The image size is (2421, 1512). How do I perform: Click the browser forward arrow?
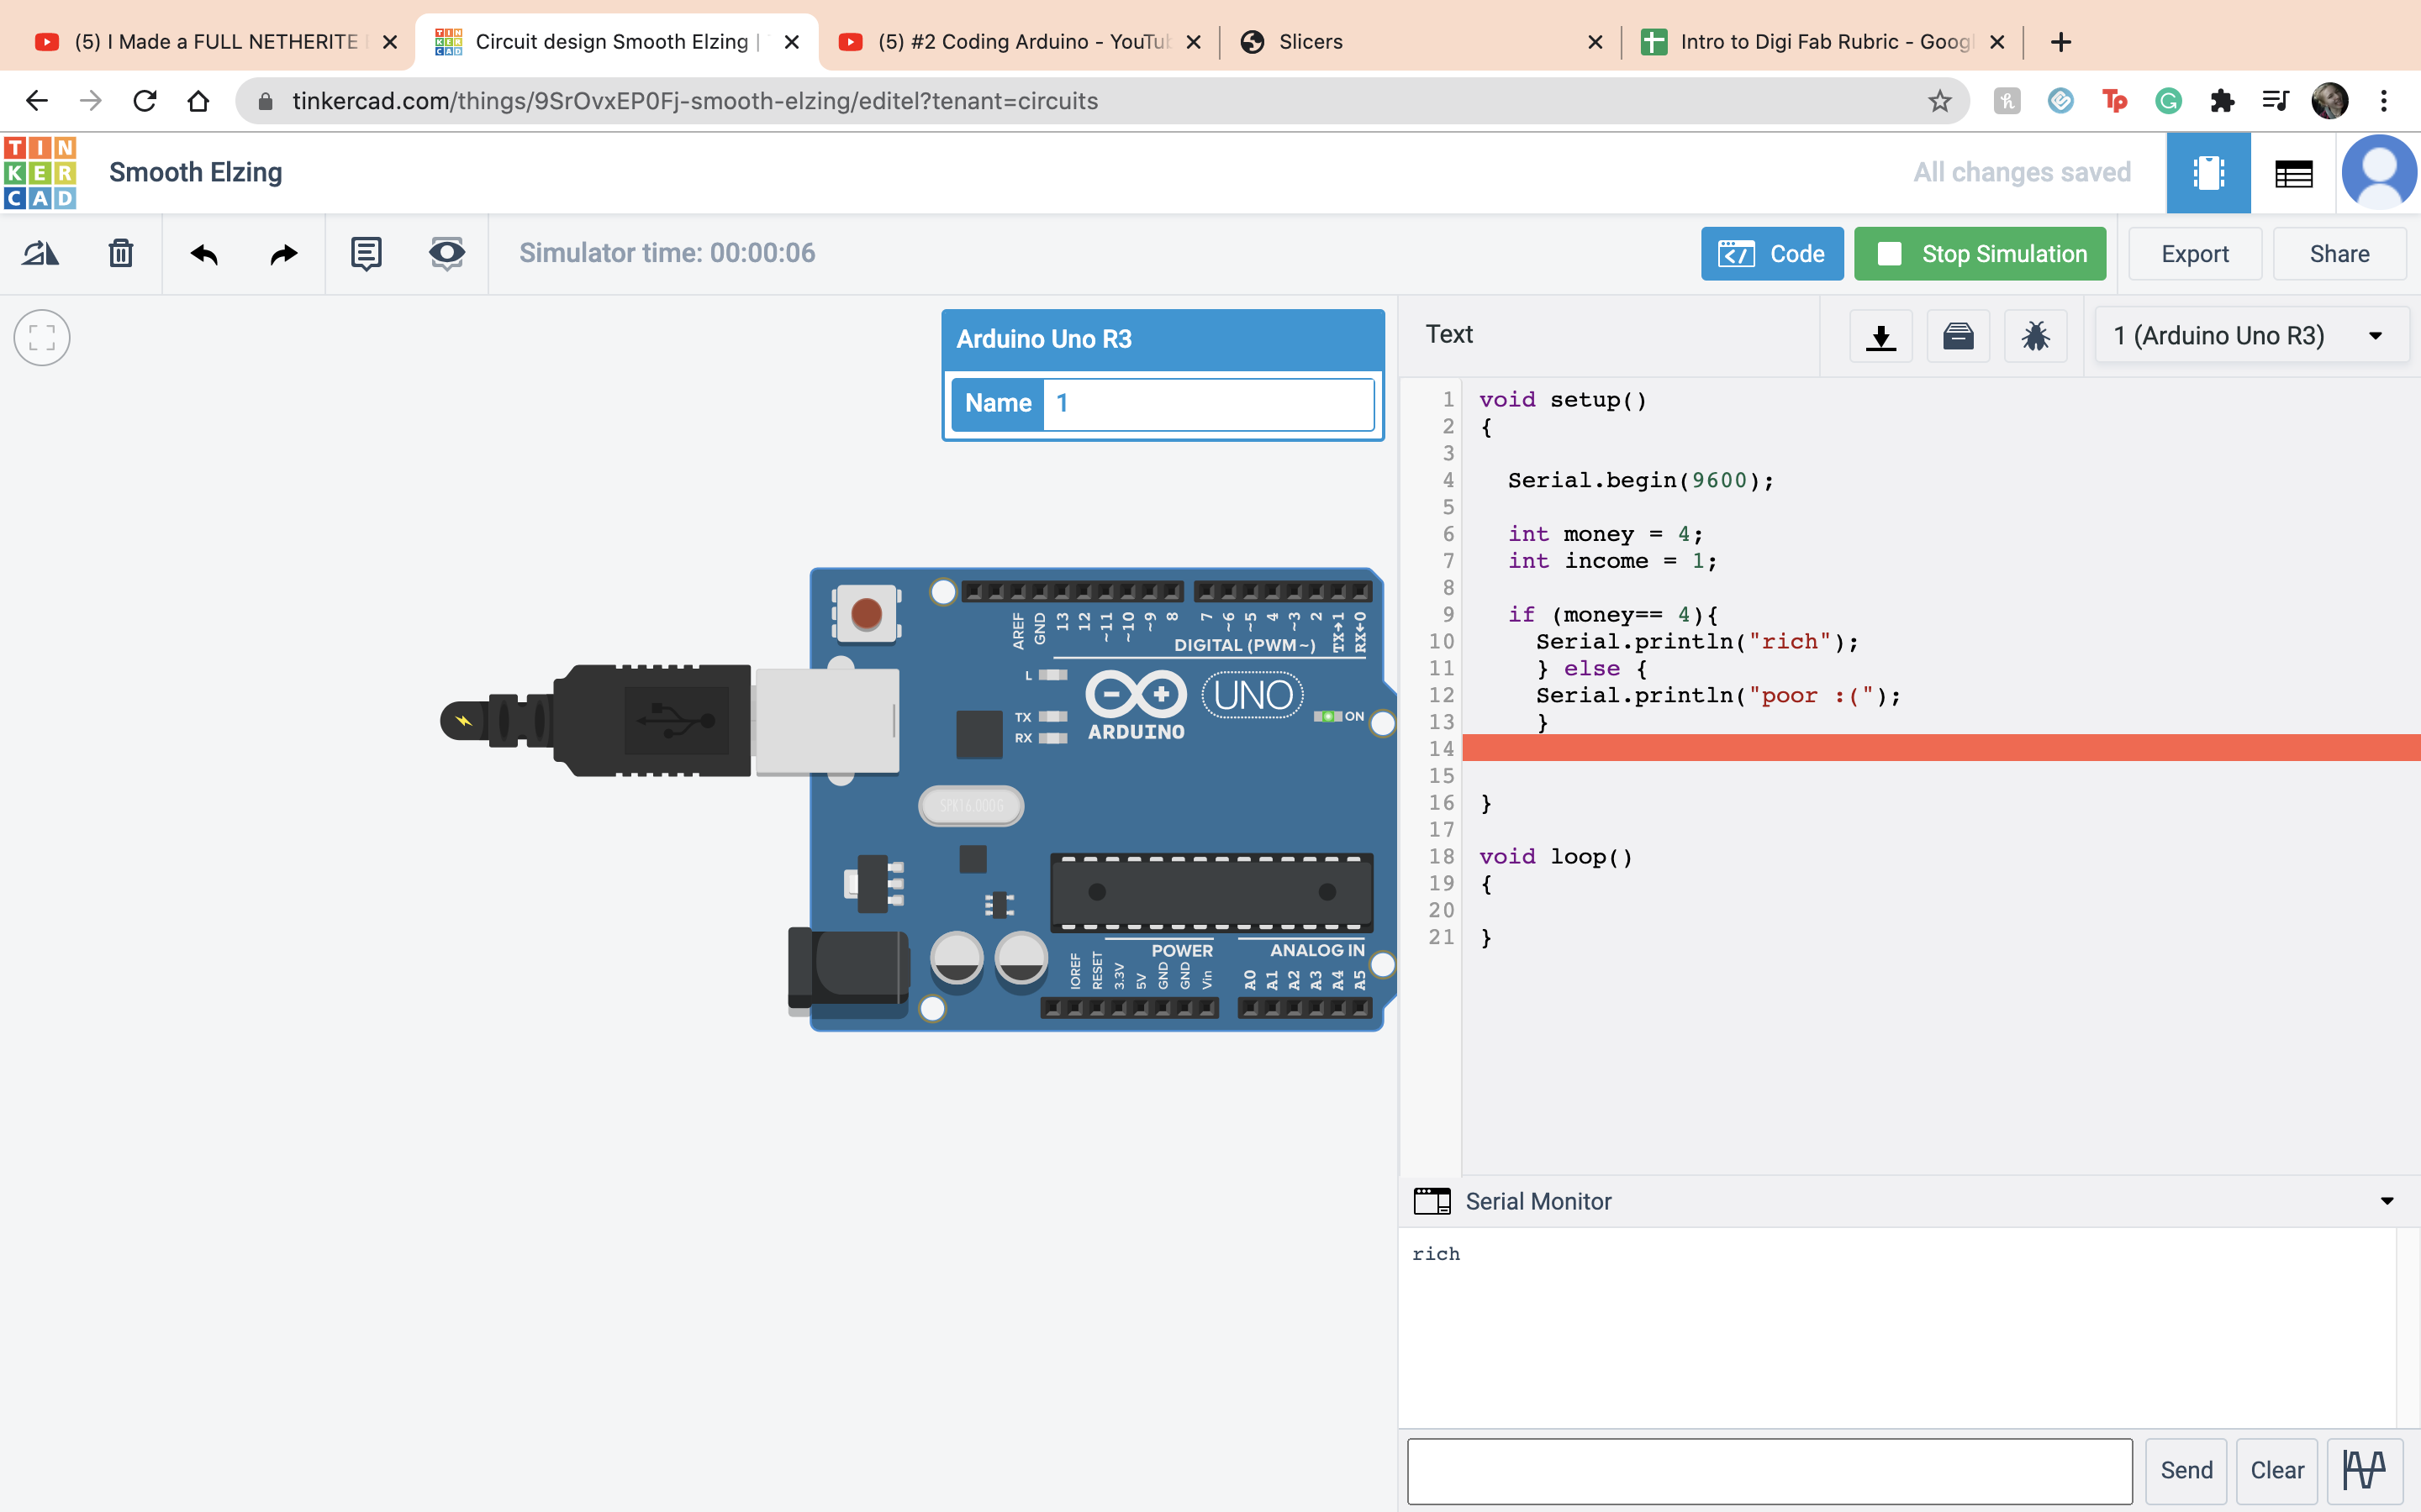pyautogui.click(x=91, y=101)
